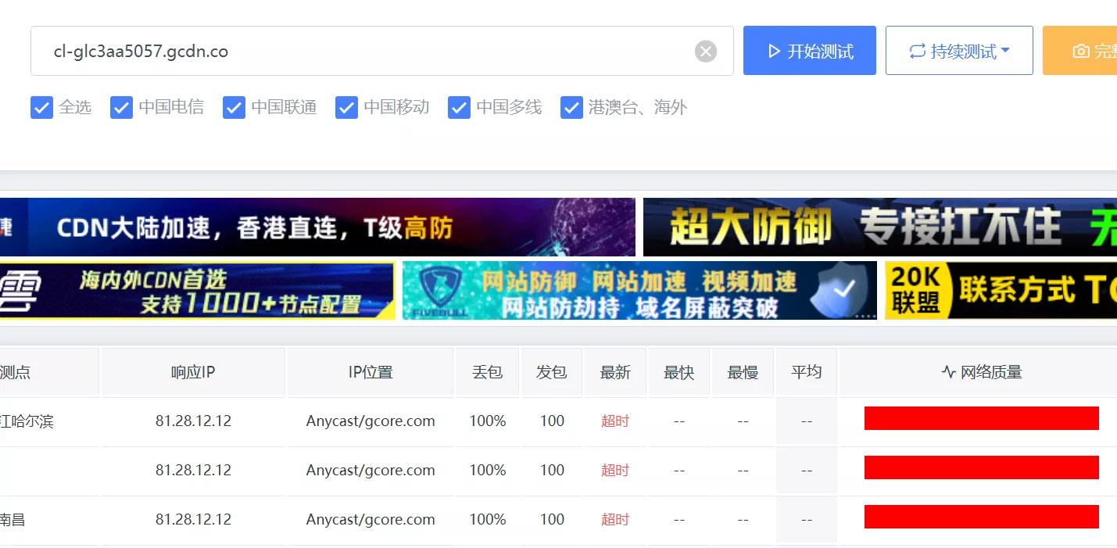Click the 网络质量 column header
The image size is (1117, 548).
(981, 372)
